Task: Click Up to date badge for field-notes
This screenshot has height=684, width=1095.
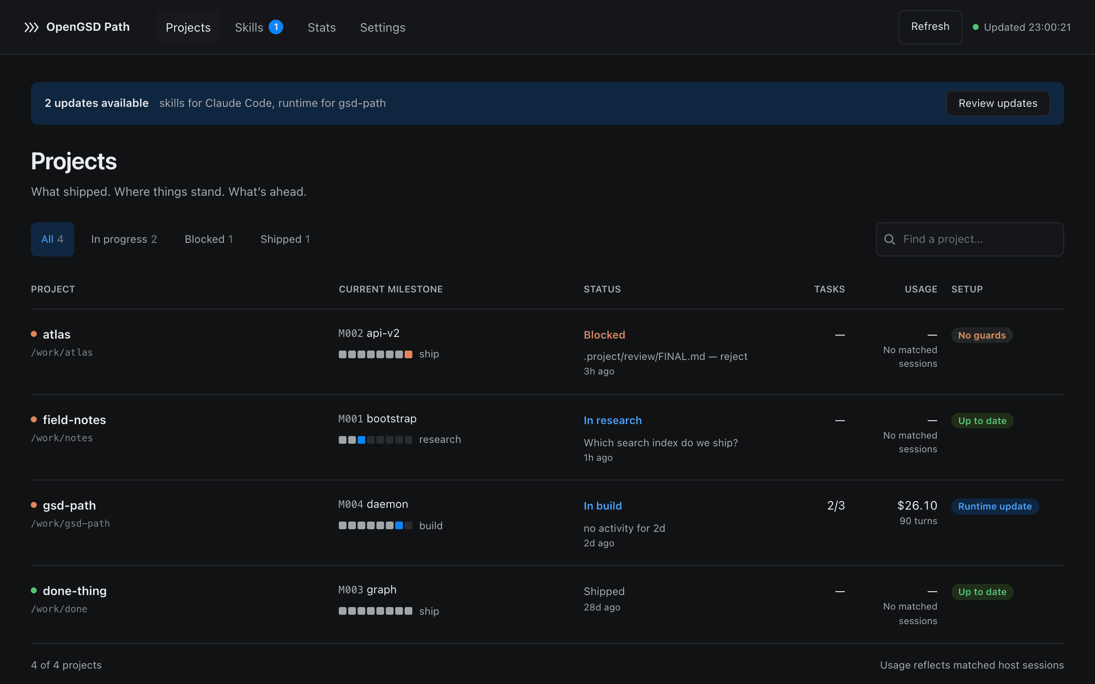Action: (x=982, y=421)
